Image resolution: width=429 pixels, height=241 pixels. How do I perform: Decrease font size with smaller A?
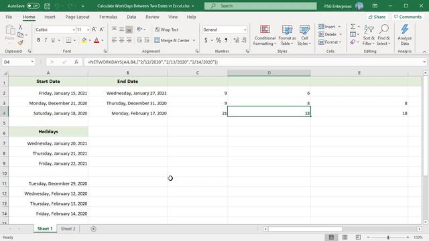(101, 29)
